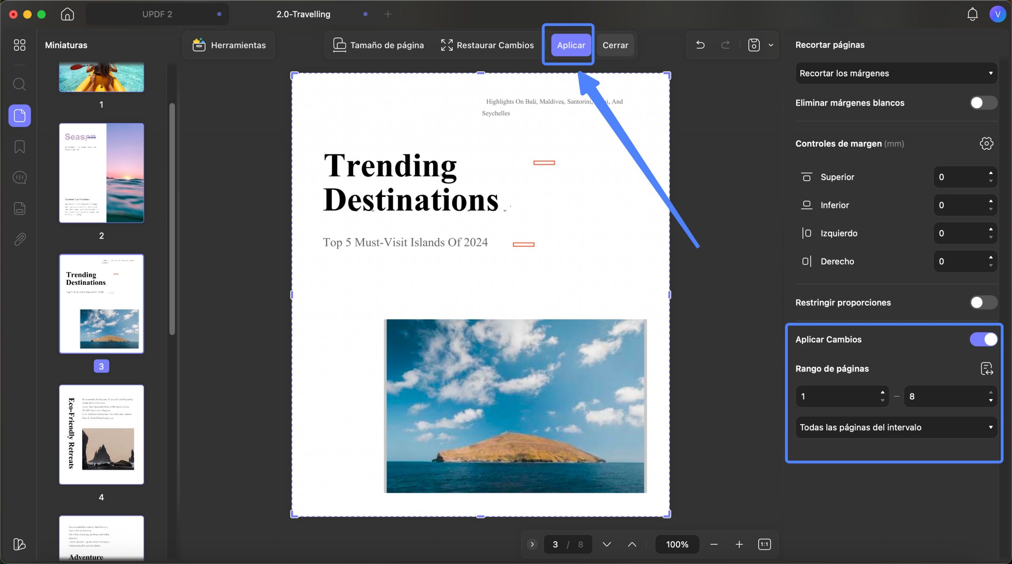1012x564 pixels.
Task: Toggle Restringir proporciones switch
Action: [x=984, y=303]
